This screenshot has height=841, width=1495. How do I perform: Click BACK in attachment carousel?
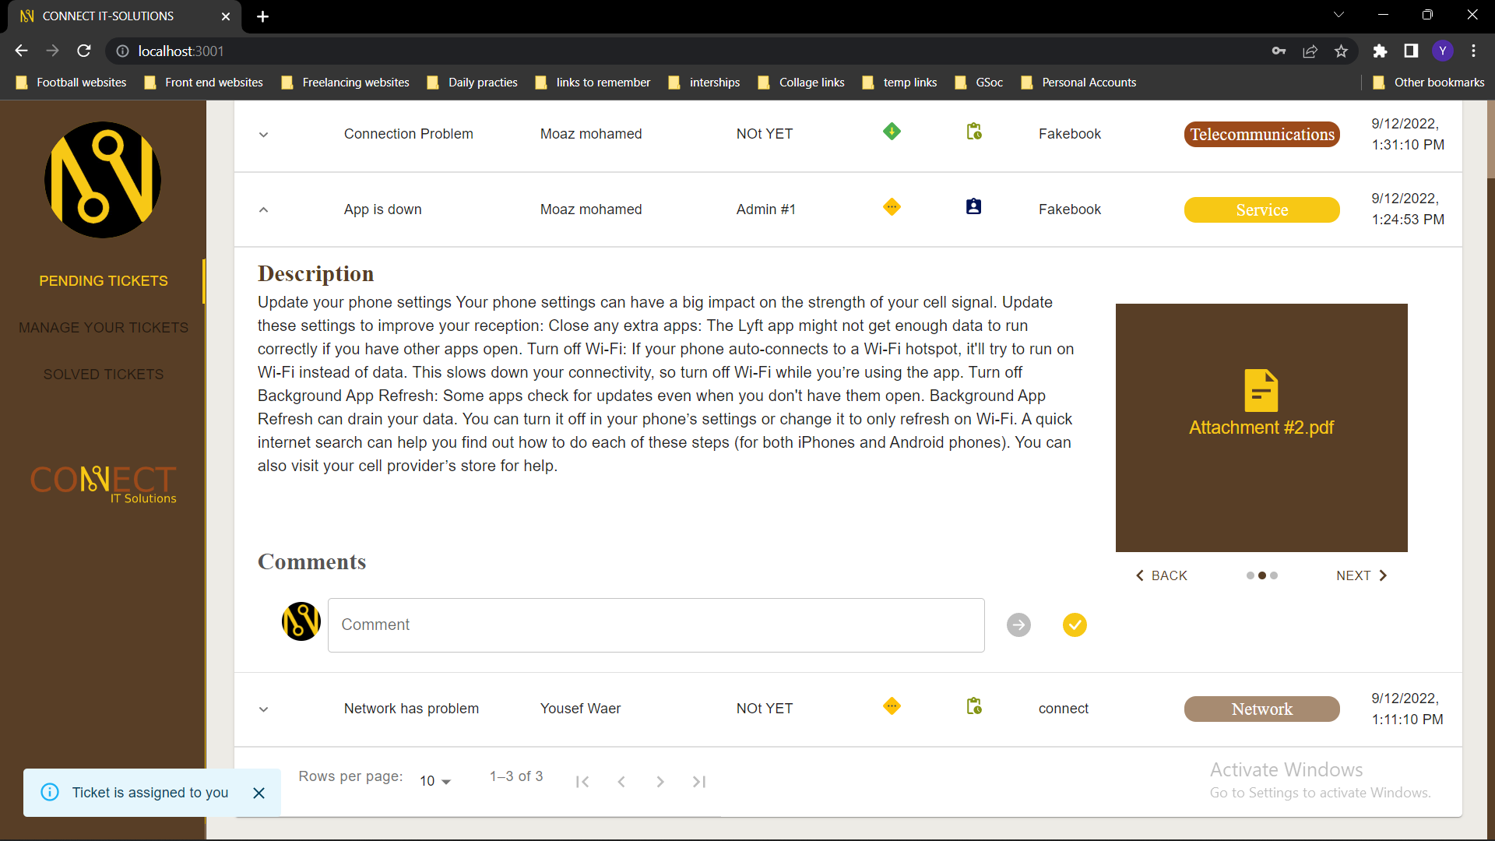(1161, 575)
